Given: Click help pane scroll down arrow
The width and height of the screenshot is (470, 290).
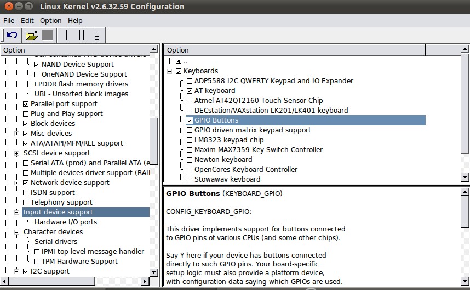Looking at the screenshot, I should (465, 281).
